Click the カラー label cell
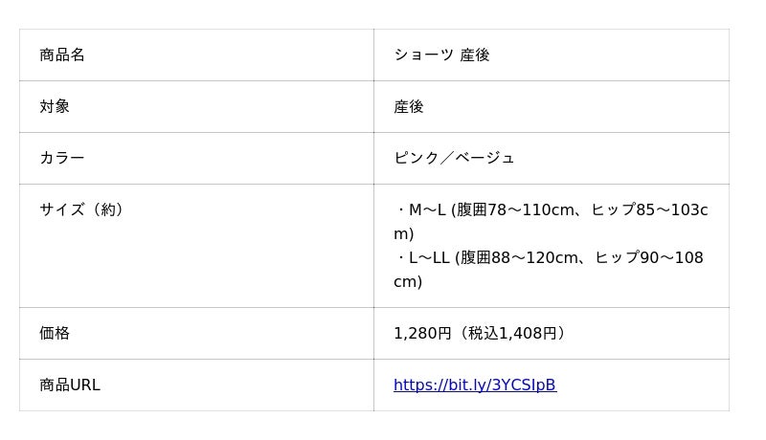Image resolution: width=766 pixels, height=440 pixels. click(x=62, y=159)
